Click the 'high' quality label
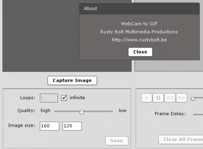This screenshot has width=203, height=149. point(45,111)
